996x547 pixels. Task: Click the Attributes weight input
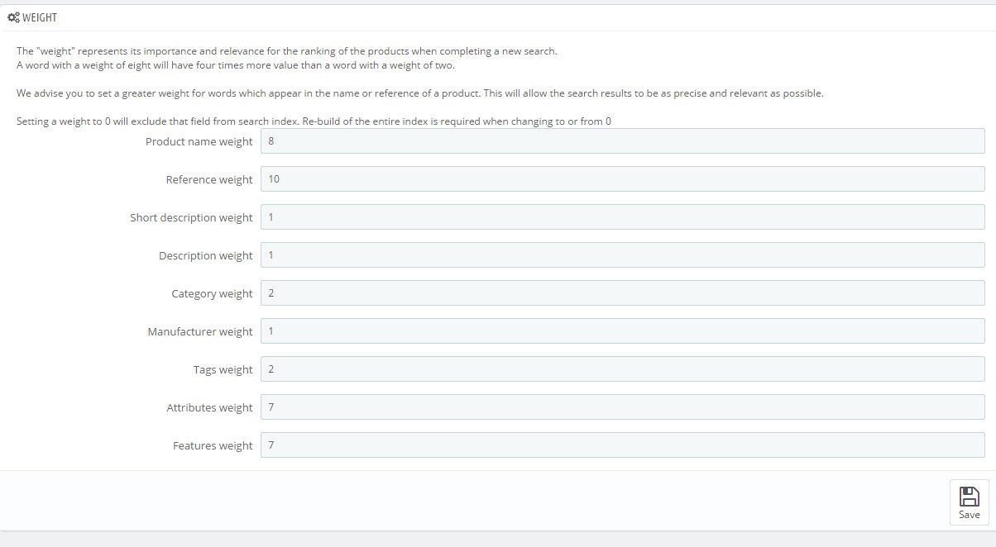click(622, 407)
